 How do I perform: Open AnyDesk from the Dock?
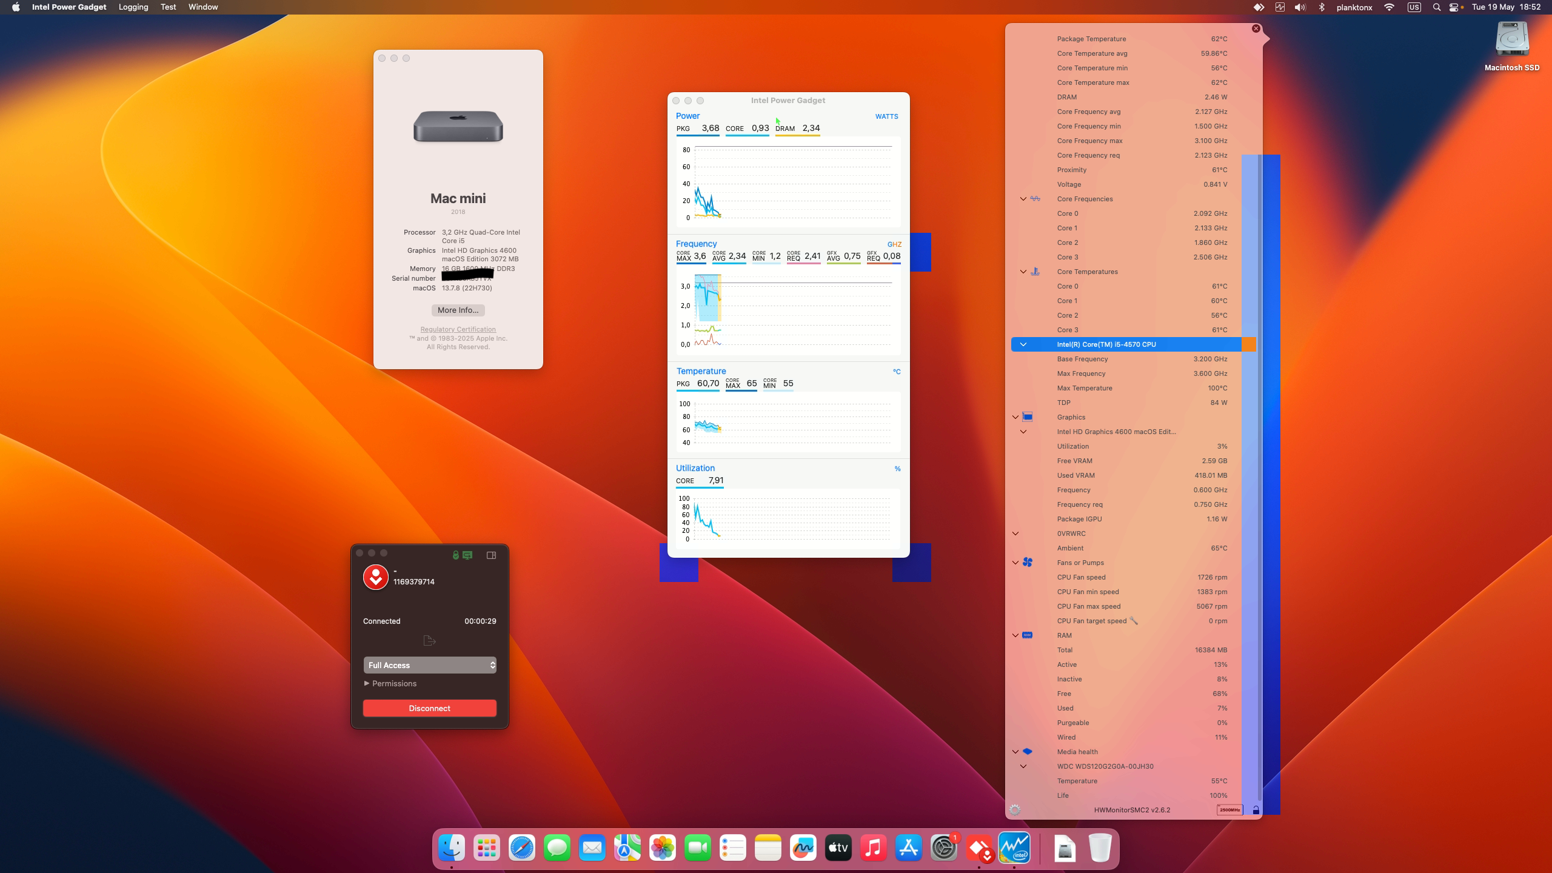979,848
